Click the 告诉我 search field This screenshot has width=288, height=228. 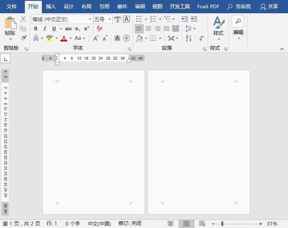[239, 7]
